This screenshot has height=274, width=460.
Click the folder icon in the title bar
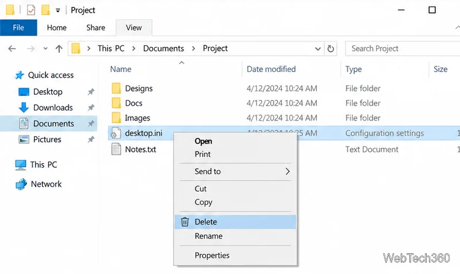(10, 10)
